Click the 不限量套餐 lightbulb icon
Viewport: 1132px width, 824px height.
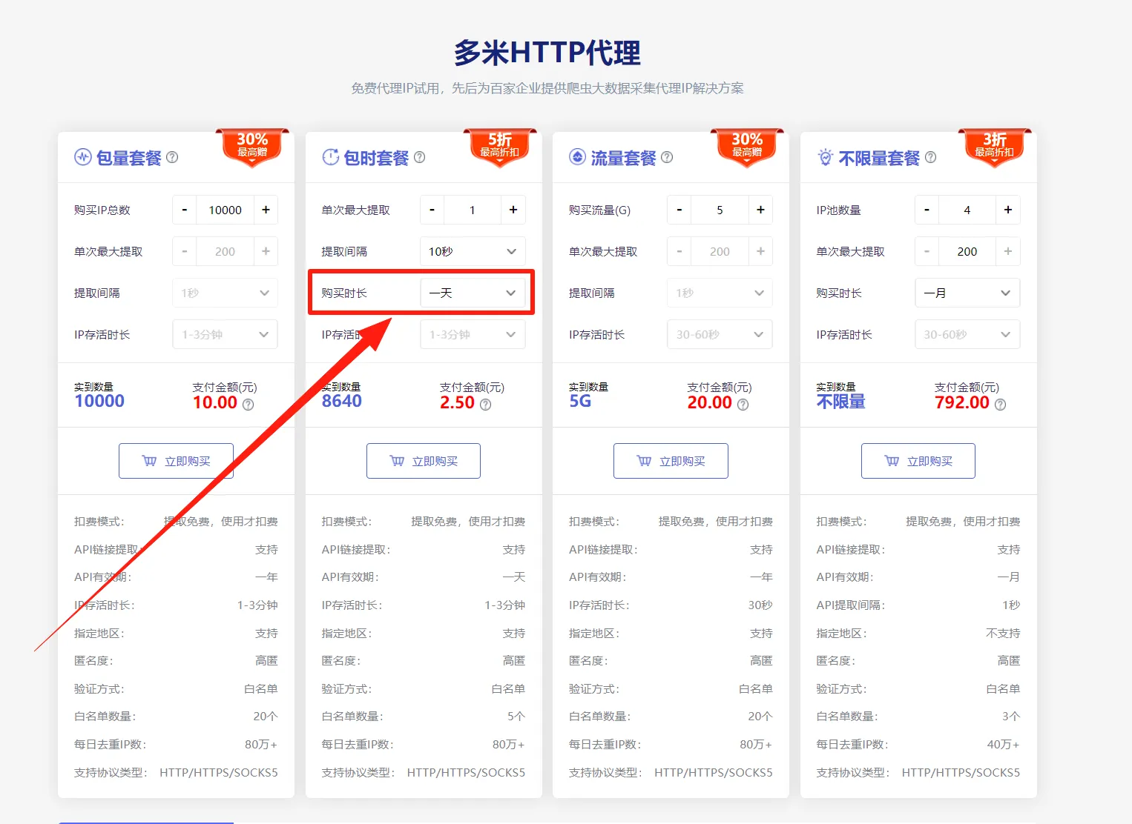tap(825, 157)
